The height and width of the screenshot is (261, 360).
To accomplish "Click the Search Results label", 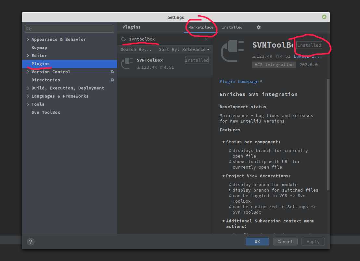I will (136, 50).
